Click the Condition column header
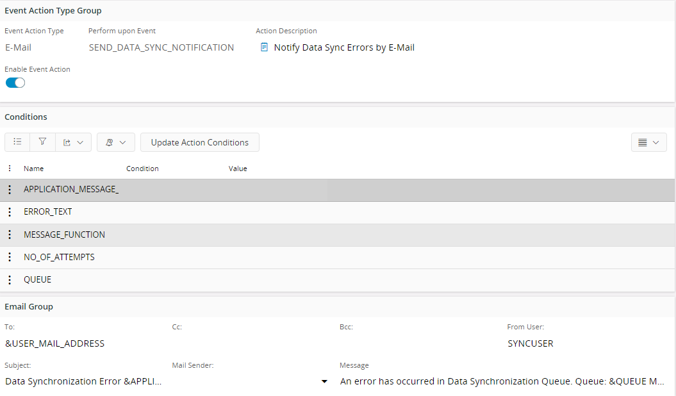 click(x=142, y=169)
